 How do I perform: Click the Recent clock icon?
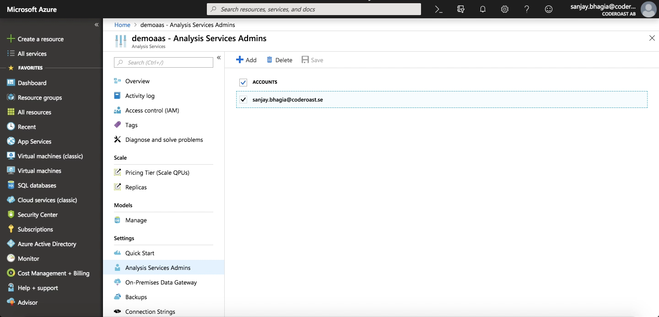click(x=11, y=127)
